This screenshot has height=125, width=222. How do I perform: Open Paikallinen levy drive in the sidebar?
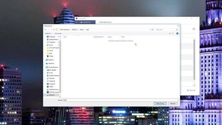(x=53, y=90)
